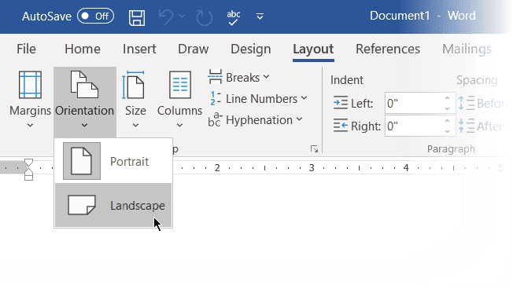
Task: Click the Hyphenation icon
Action: pyautogui.click(x=215, y=119)
